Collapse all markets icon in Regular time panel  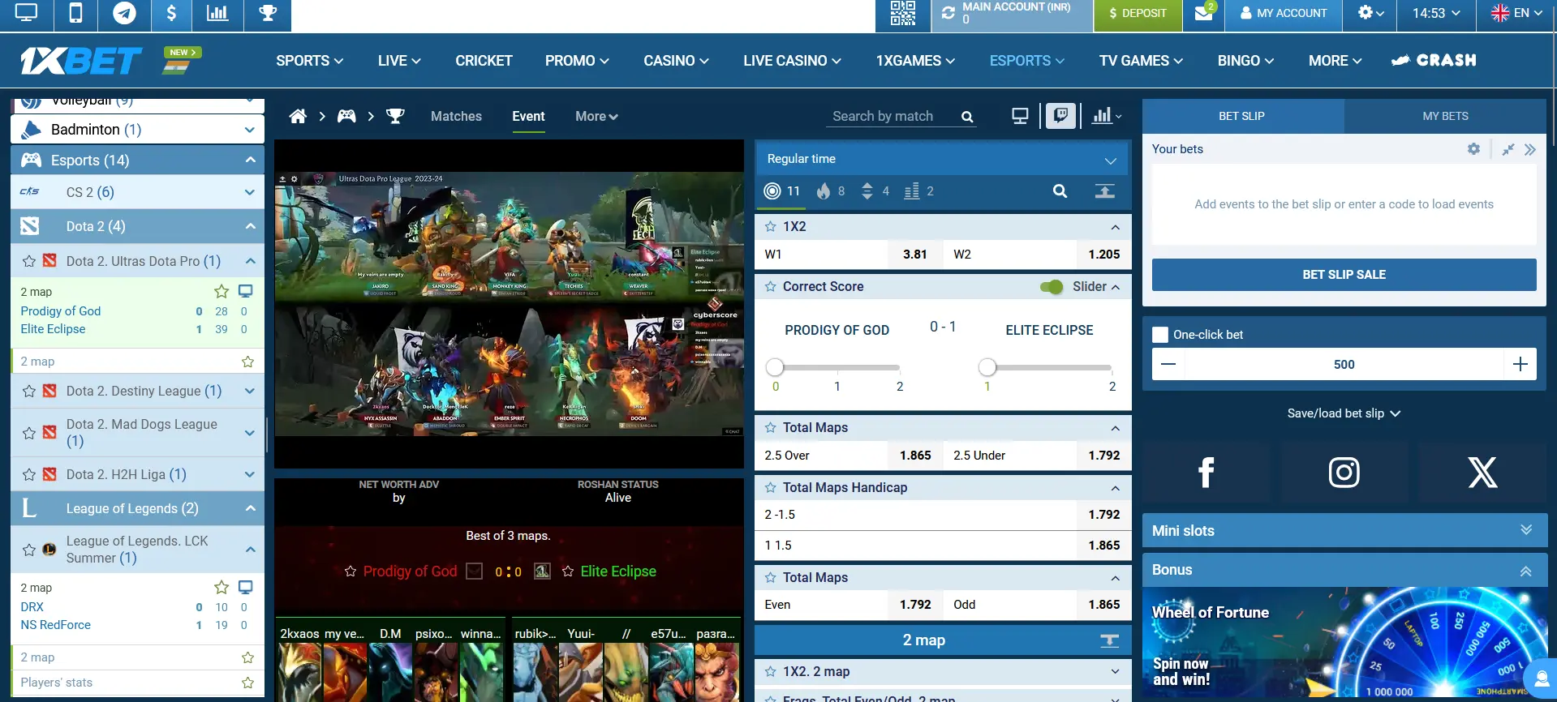coord(1104,191)
